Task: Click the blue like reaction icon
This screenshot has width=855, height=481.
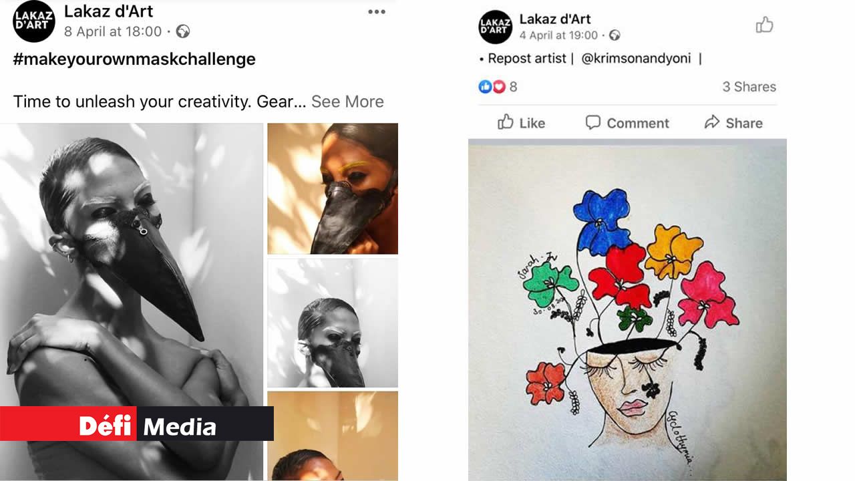Action: coord(486,87)
